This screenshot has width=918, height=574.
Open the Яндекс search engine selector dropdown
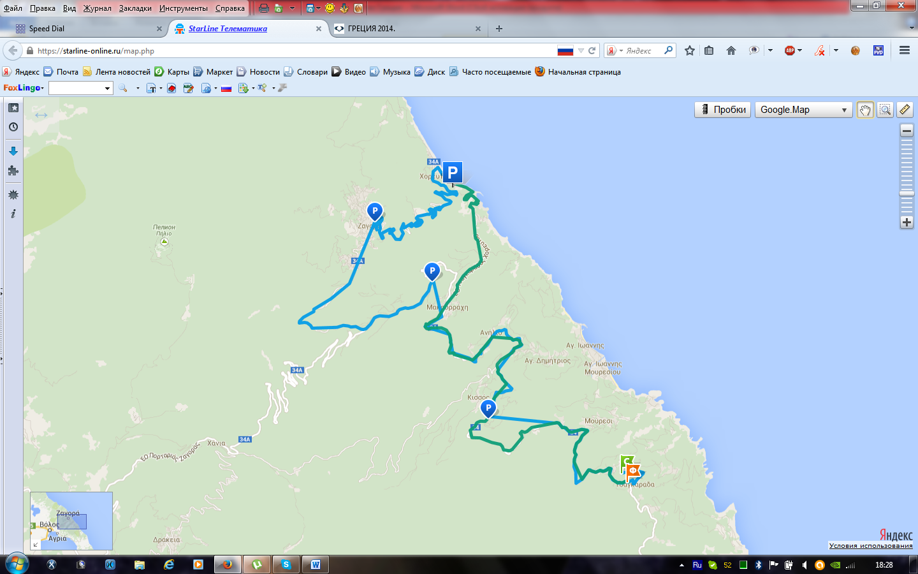pos(616,51)
